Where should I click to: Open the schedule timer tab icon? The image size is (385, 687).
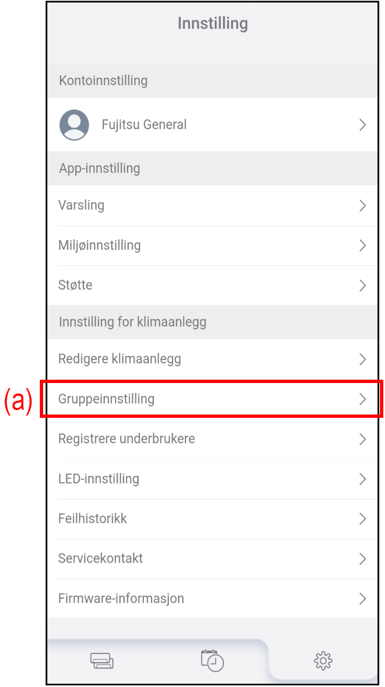212,660
